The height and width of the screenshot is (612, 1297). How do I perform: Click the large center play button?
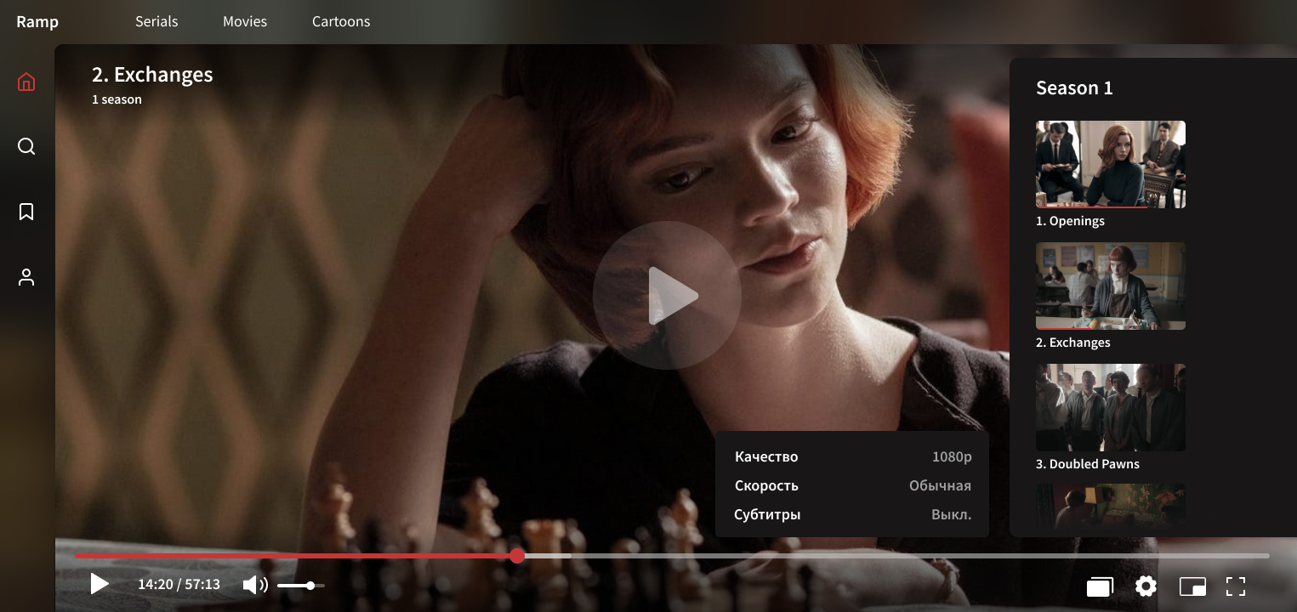point(667,296)
